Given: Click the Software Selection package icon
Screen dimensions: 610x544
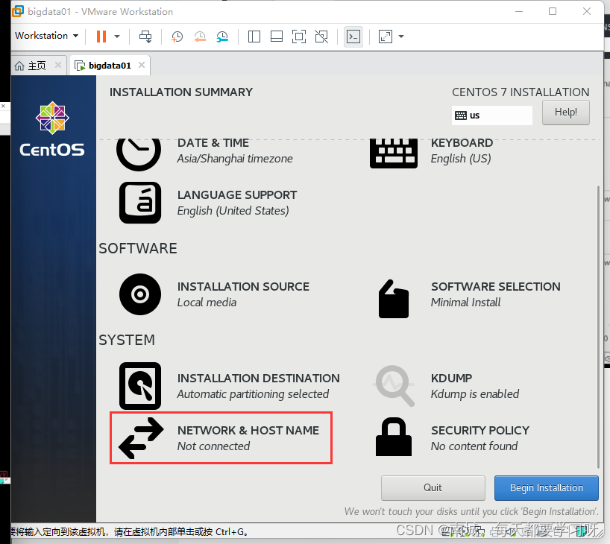Looking at the screenshot, I should click(394, 299).
